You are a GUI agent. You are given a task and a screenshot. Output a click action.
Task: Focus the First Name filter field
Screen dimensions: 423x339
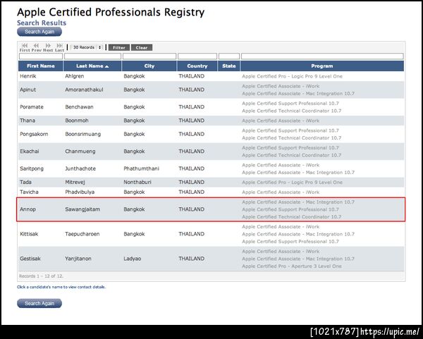click(41, 56)
